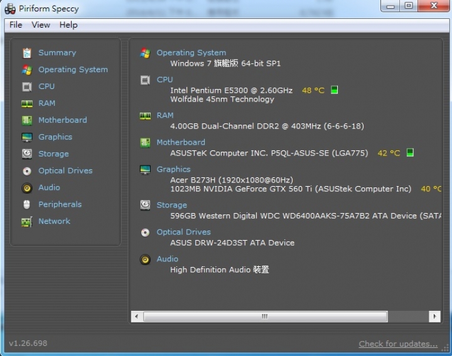452x356 pixels.
Task: Click the Peripherals mouse icon in the sidebar
Action: pos(27,204)
